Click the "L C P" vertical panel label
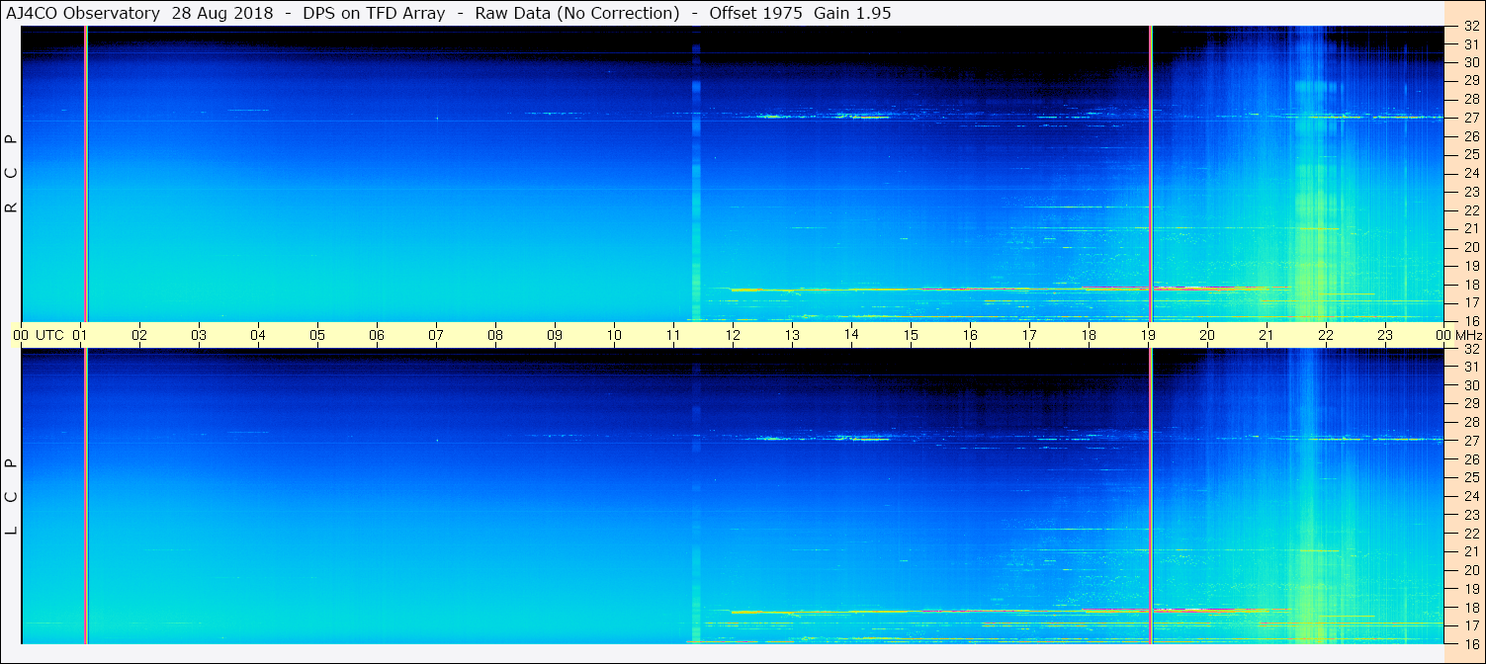 (x=12, y=497)
